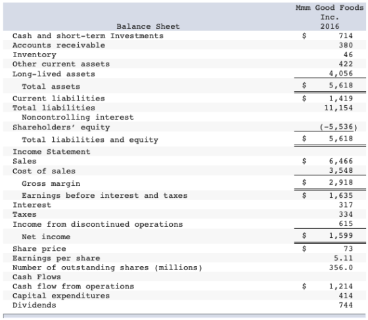
Task: Click the other current assets value 422
Action: 346,64
